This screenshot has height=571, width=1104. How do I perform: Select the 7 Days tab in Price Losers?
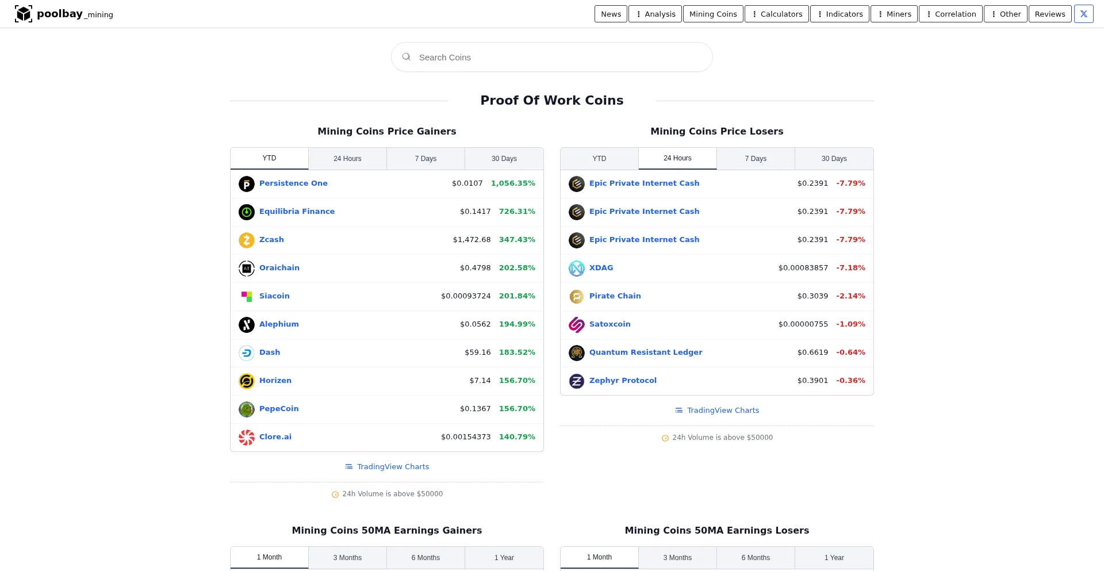pyautogui.click(x=756, y=159)
